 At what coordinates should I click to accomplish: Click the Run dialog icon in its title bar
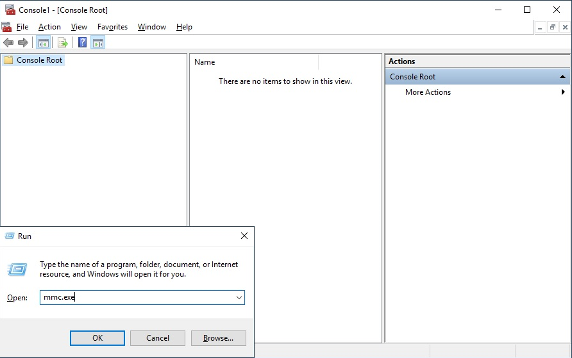click(10, 236)
